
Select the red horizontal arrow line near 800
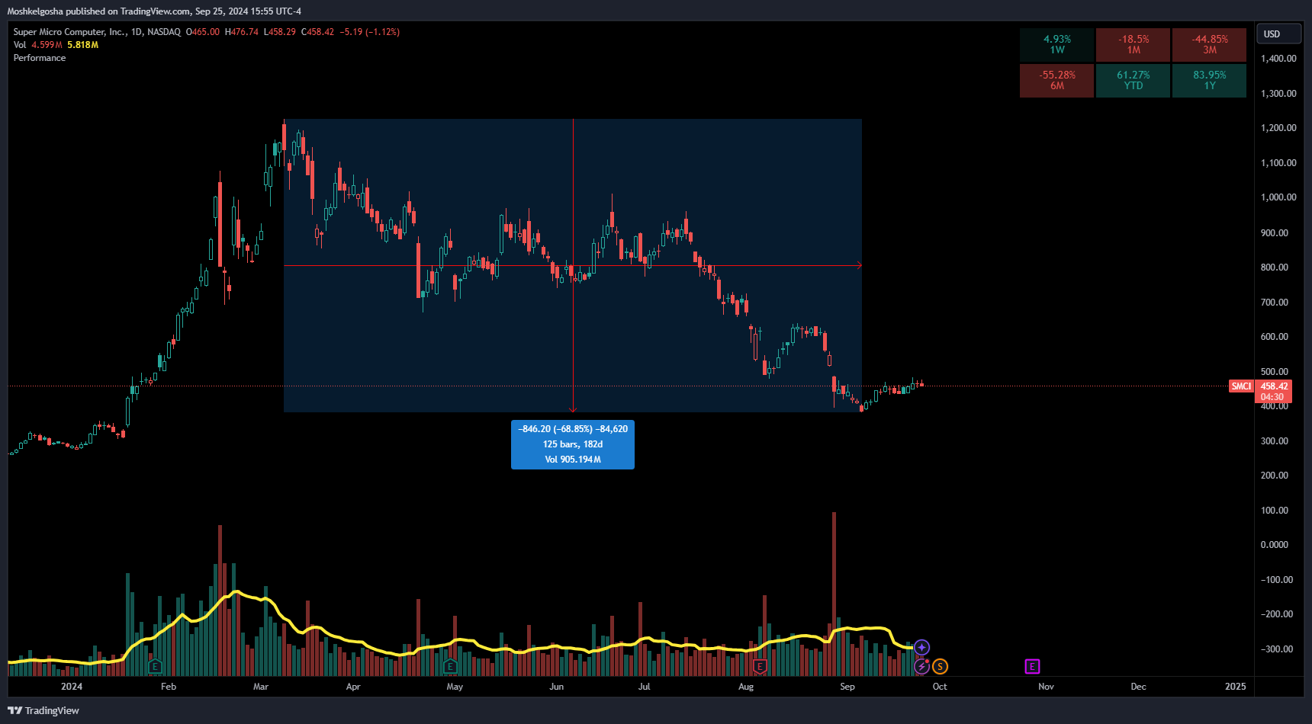(573, 266)
